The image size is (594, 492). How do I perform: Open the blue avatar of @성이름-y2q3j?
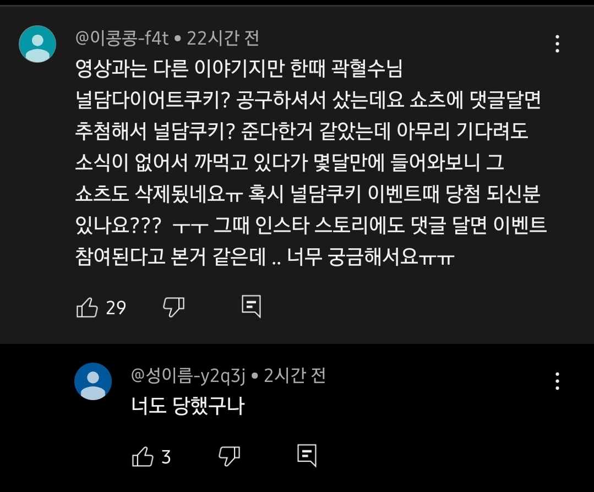tap(93, 381)
